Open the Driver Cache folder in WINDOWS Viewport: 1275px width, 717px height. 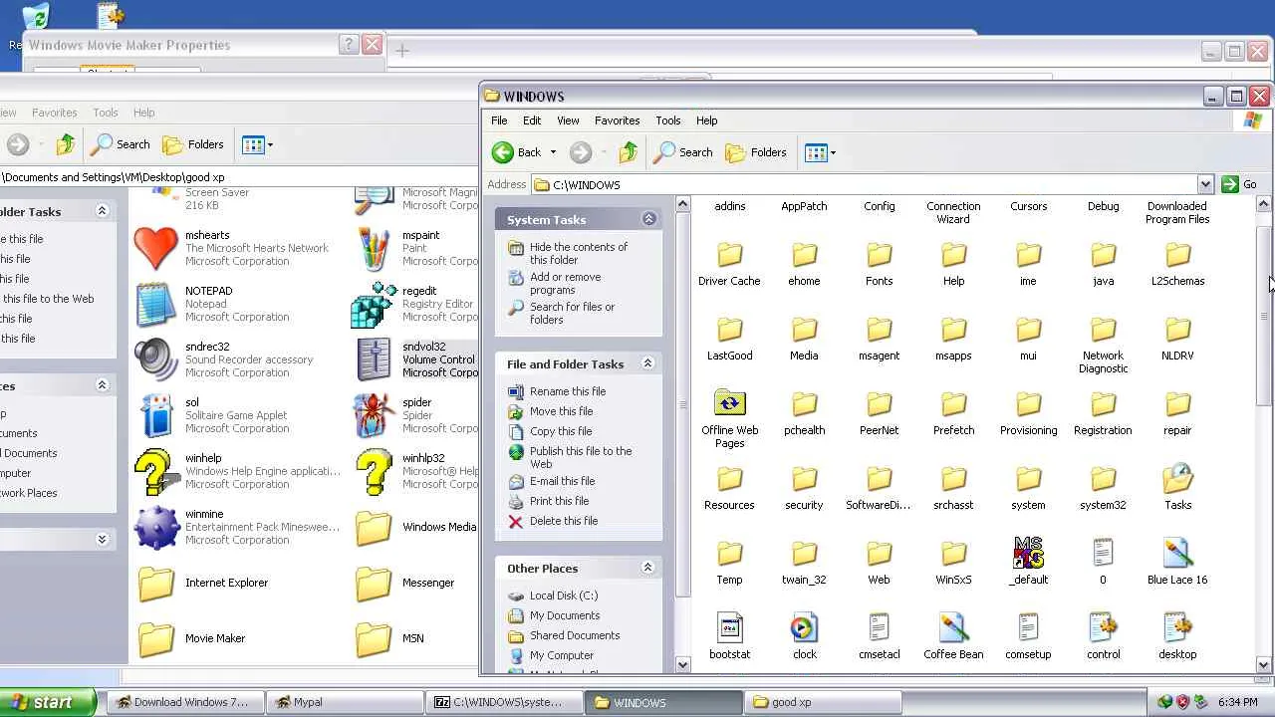click(x=729, y=255)
